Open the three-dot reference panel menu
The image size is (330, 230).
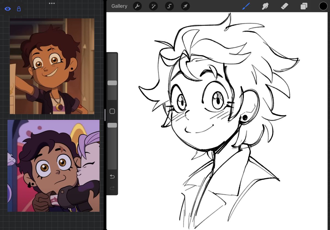(x=52, y=3)
